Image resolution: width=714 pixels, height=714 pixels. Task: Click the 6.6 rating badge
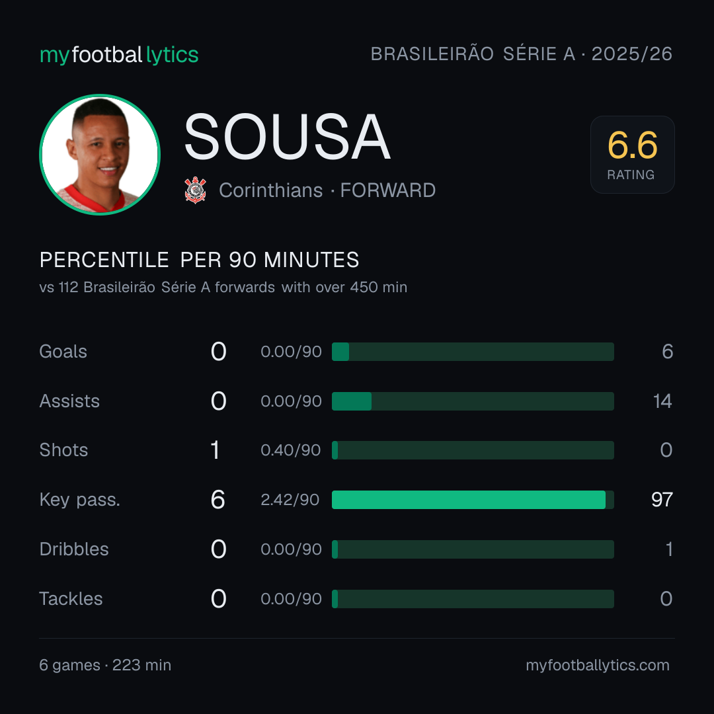coord(633,155)
